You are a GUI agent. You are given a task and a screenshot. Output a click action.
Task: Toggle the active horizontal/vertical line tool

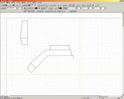point(26,11)
